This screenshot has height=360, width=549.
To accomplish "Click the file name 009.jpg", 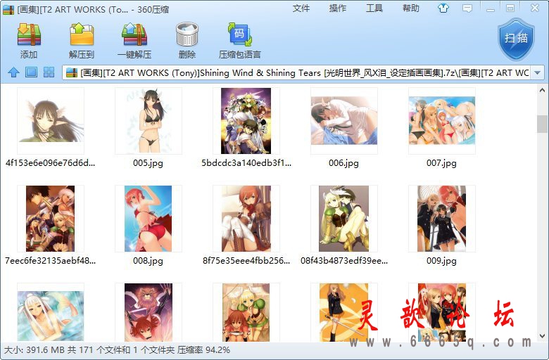I will coord(441,261).
